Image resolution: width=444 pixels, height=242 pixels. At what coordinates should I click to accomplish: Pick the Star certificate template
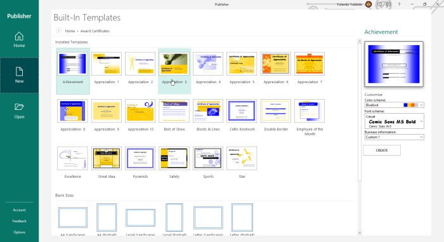(x=242, y=158)
